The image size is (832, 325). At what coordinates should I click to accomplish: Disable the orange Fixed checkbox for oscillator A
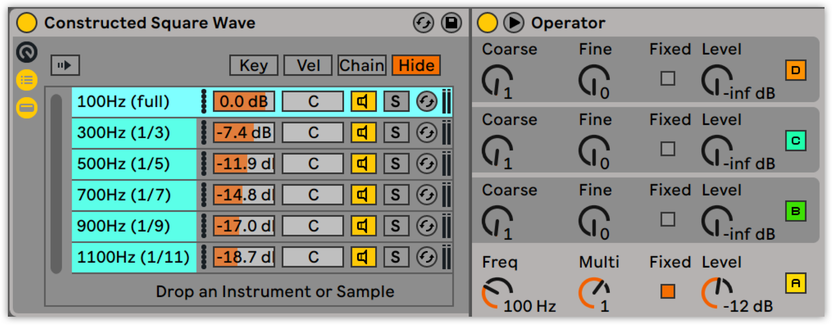668,291
